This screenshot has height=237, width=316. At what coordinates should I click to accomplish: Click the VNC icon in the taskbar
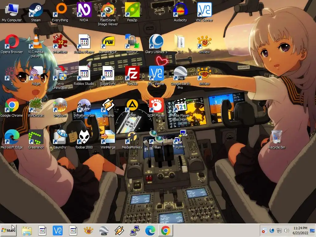58,231
